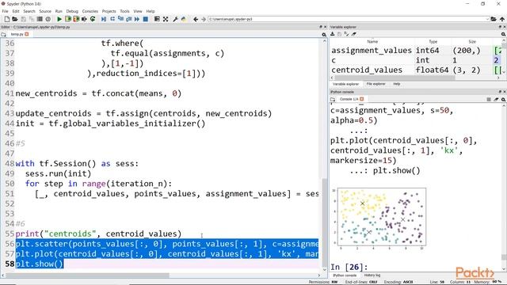Screen dimensions: 507x285
Task: Create a new file with toolbar icon
Action: (7, 19)
